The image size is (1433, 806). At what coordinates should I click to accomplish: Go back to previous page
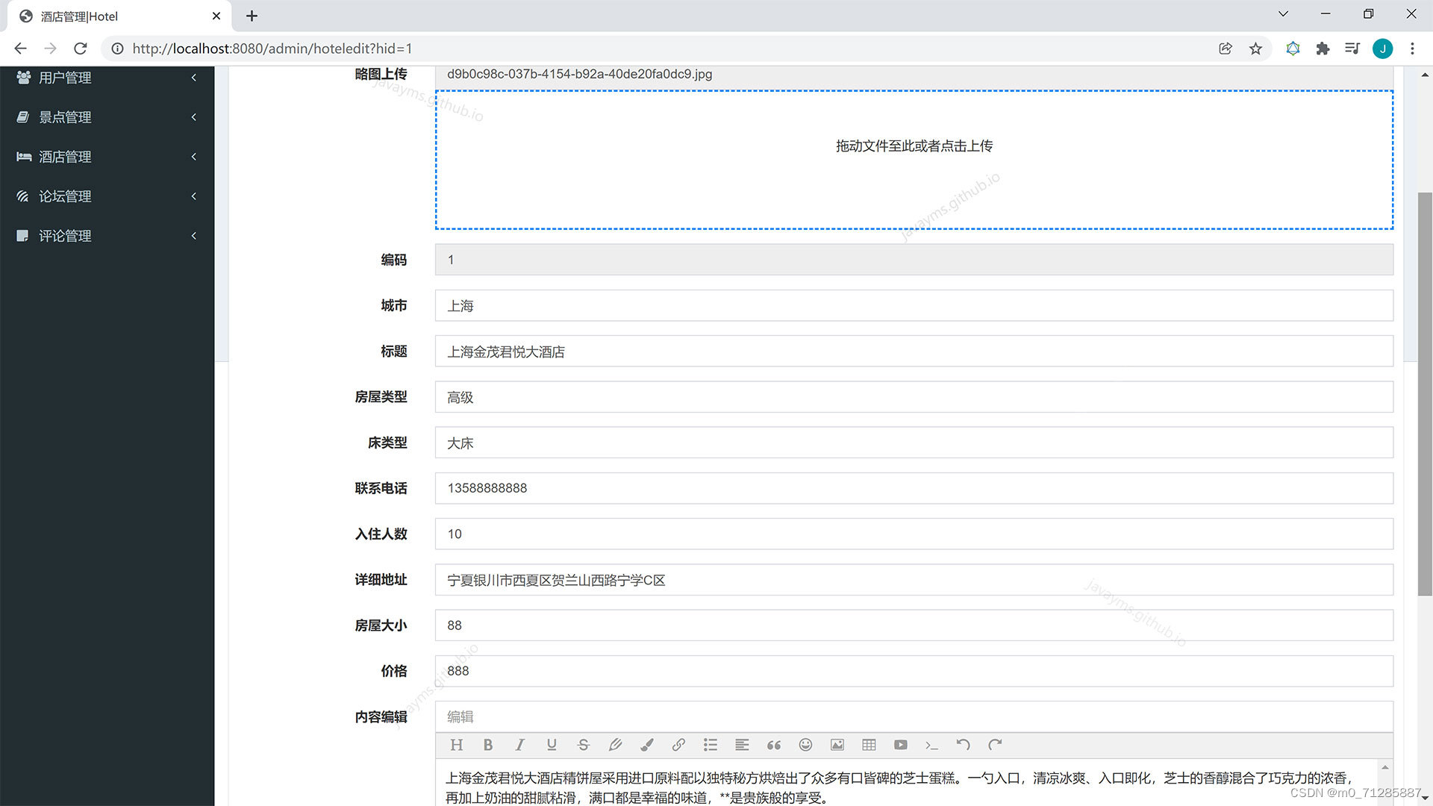(x=21, y=49)
